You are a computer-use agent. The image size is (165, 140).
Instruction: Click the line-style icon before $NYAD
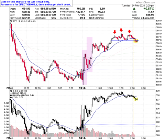pyautogui.click(x=11, y=93)
